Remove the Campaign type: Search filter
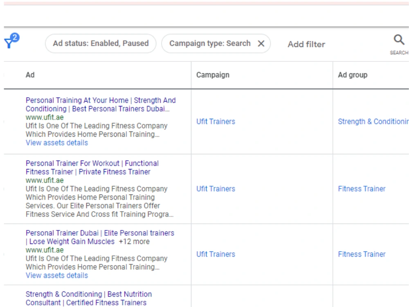The width and height of the screenshot is (409, 307). pyautogui.click(x=261, y=44)
